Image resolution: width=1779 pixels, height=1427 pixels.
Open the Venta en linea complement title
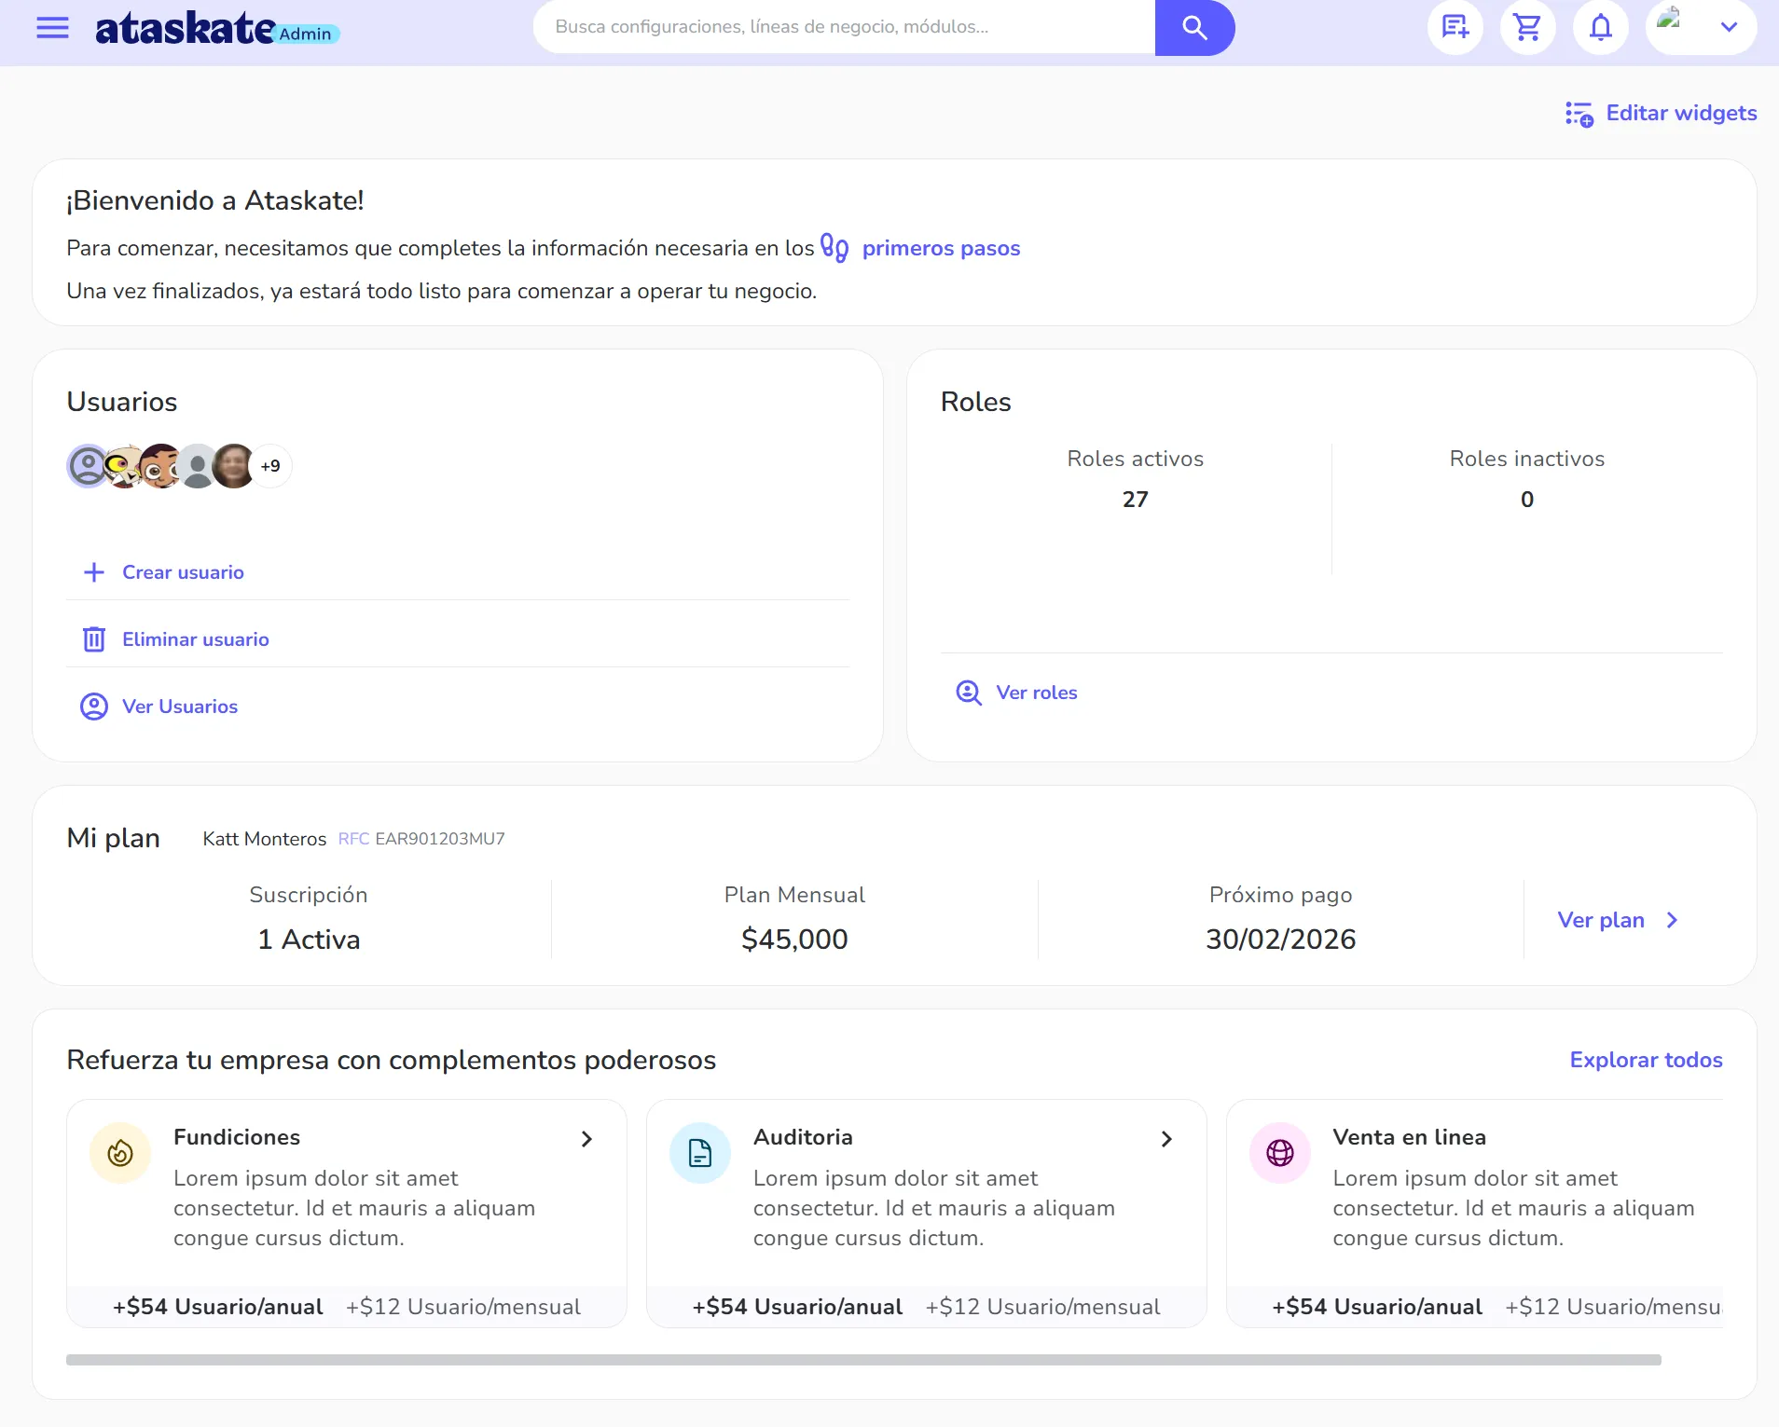pyautogui.click(x=1409, y=1137)
